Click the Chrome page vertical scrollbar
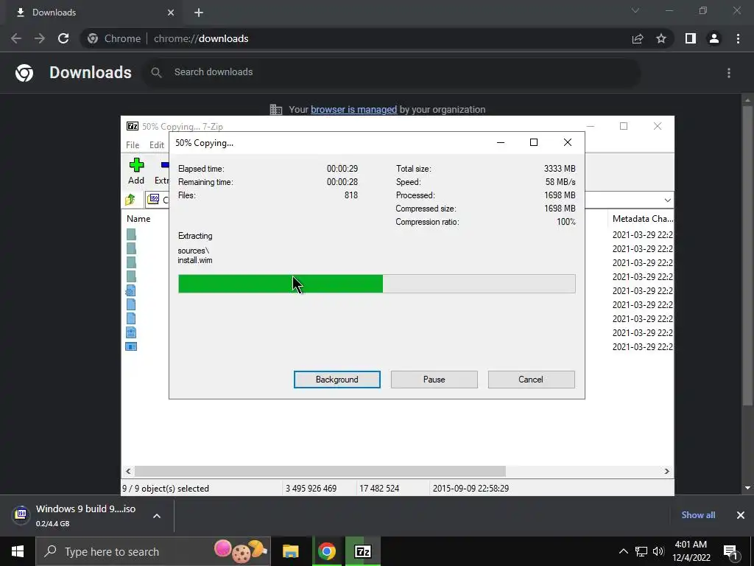This screenshot has width=754, height=566. click(747, 255)
